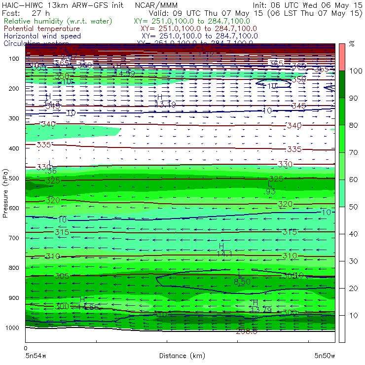Viewport: 365px width, 365px height.
Task: Click the 400 hPa pressure axis tick label
Action: [x=14, y=148]
